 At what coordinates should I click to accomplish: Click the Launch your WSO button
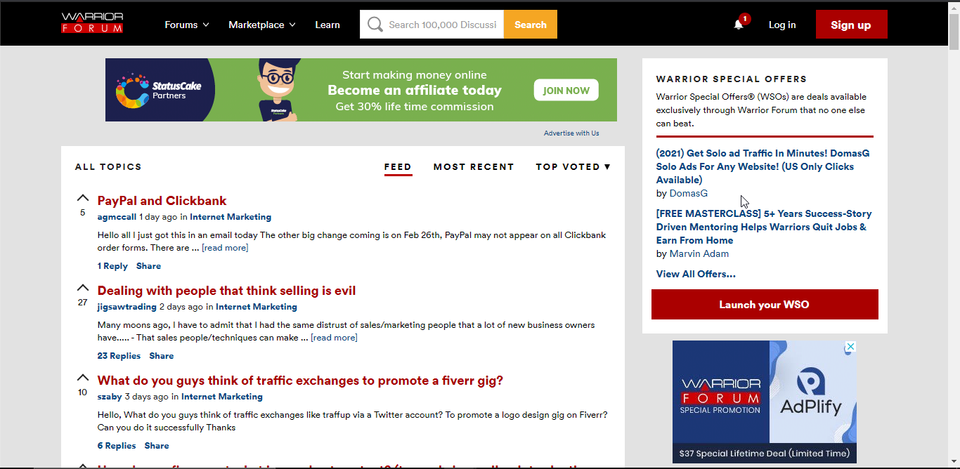coord(765,304)
